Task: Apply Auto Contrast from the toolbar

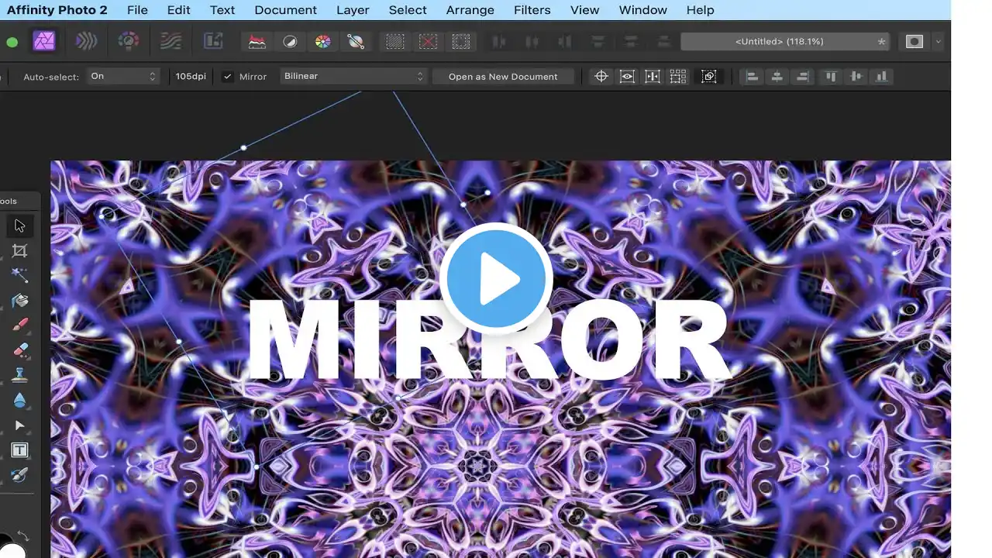Action: [290, 42]
